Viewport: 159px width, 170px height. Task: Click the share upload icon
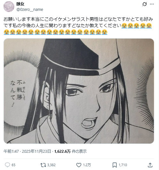click(150, 165)
